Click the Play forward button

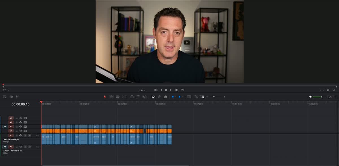[171, 90]
